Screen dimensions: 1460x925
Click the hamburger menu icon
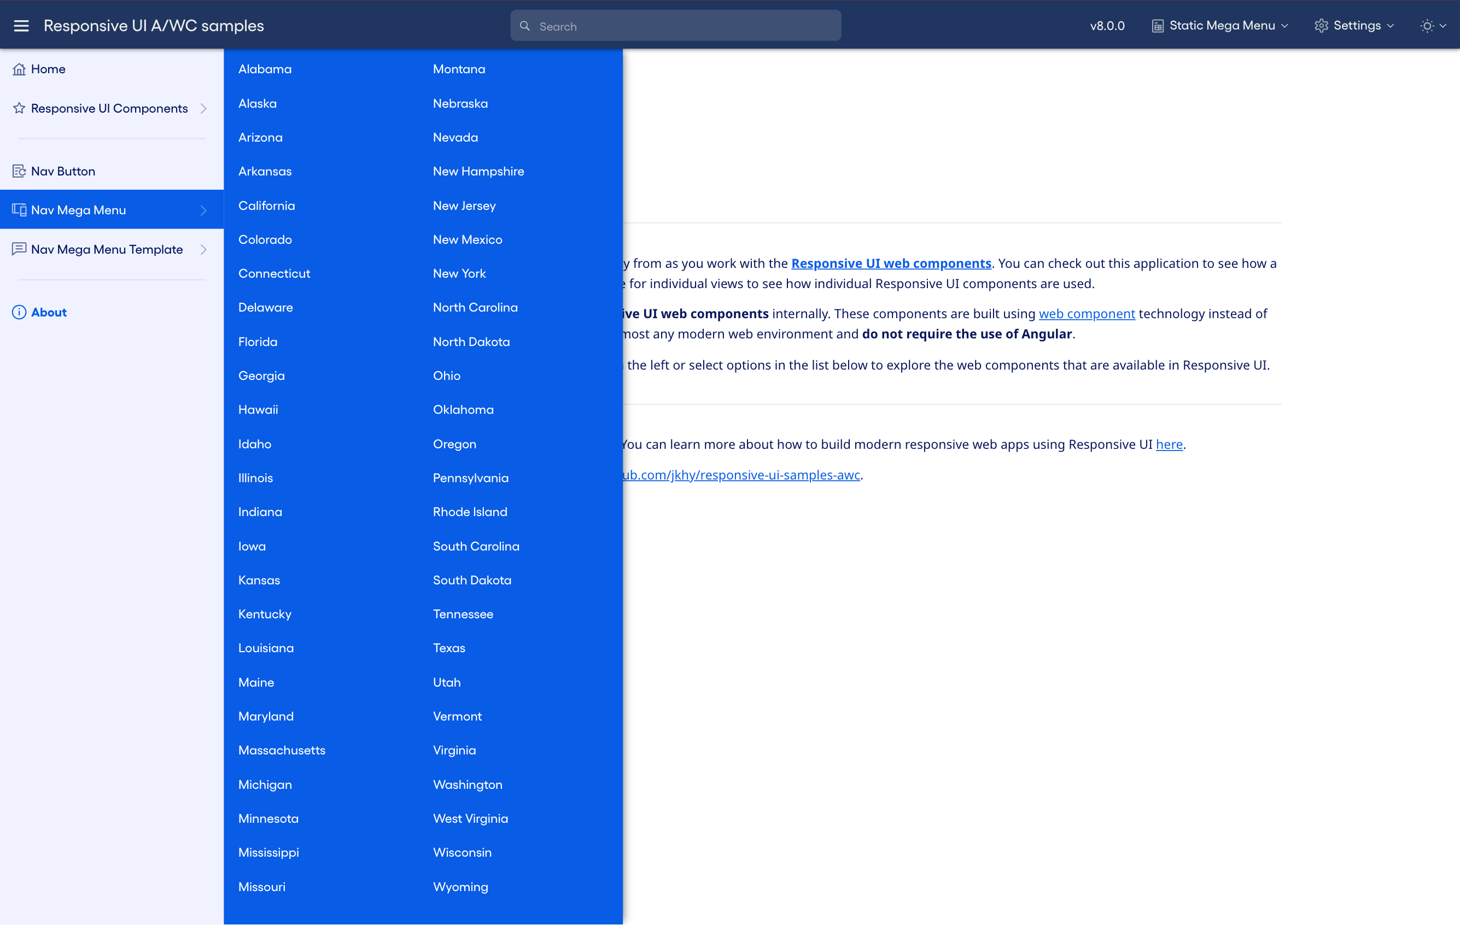pos(21,26)
